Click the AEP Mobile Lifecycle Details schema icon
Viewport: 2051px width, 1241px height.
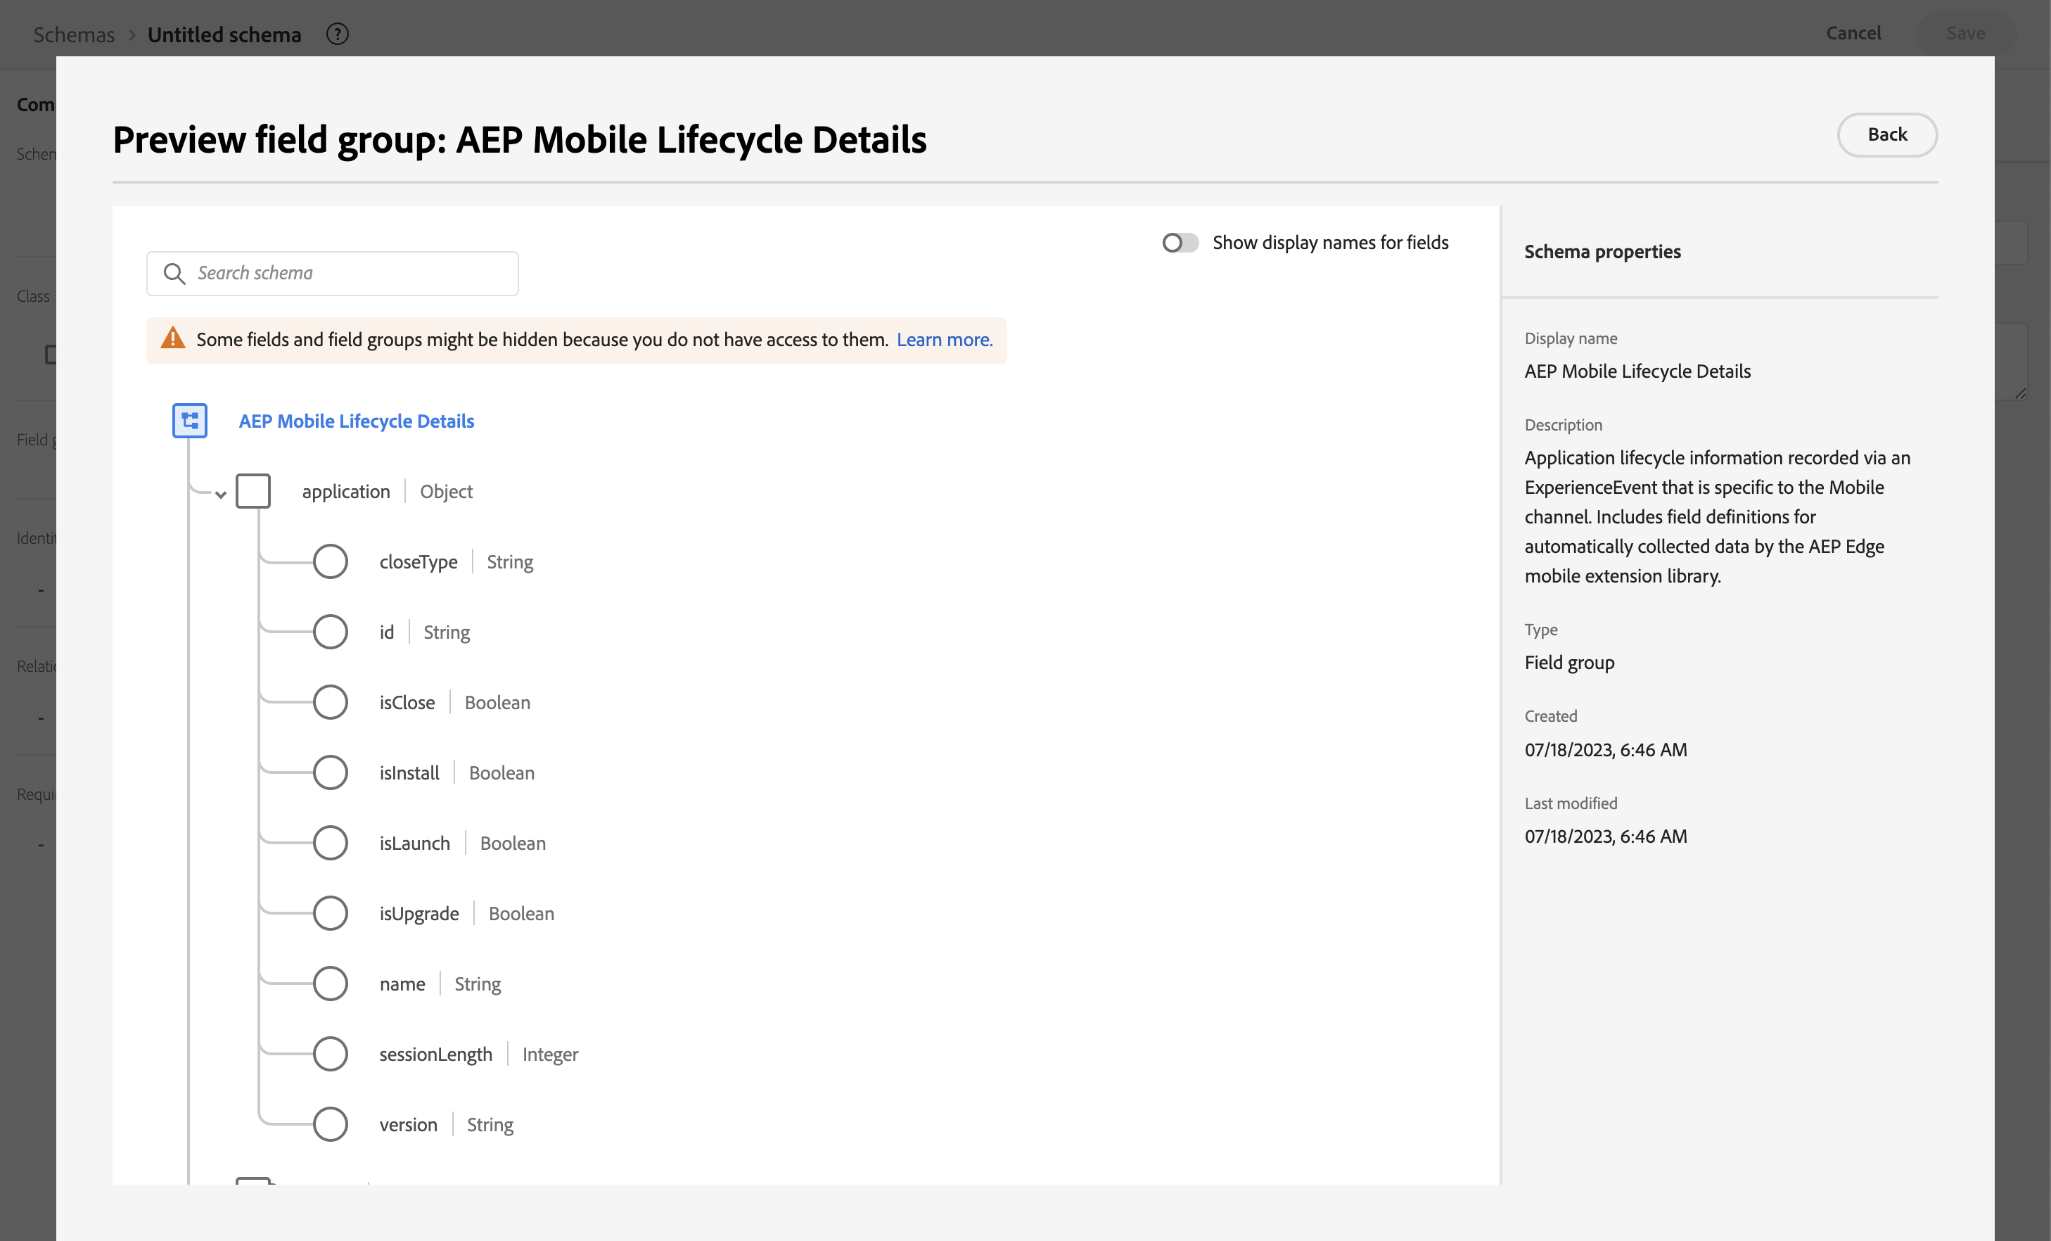click(x=190, y=420)
